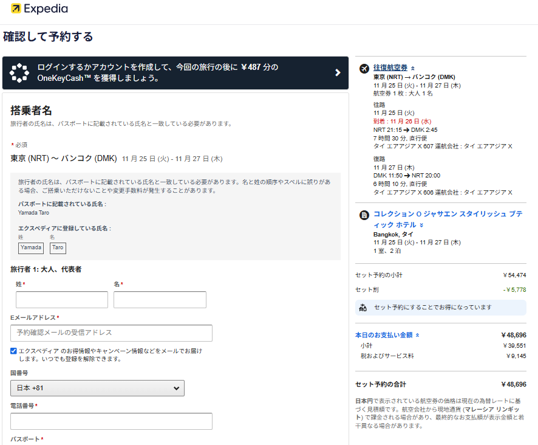Uncheck the エクスペディア promotional email checkbox
This screenshot has width=538, height=445.
(14, 351)
